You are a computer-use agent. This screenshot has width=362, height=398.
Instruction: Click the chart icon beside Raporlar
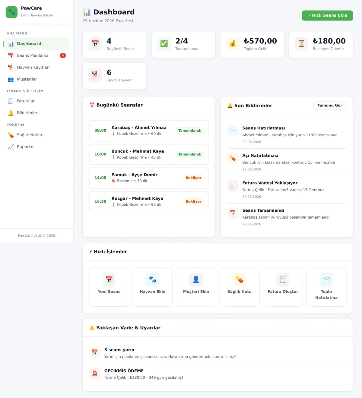[11, 147]
